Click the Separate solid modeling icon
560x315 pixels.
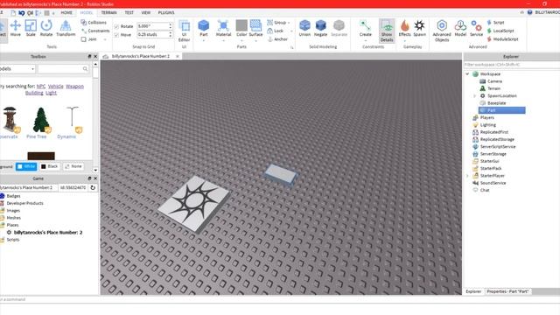coord(339,25)
